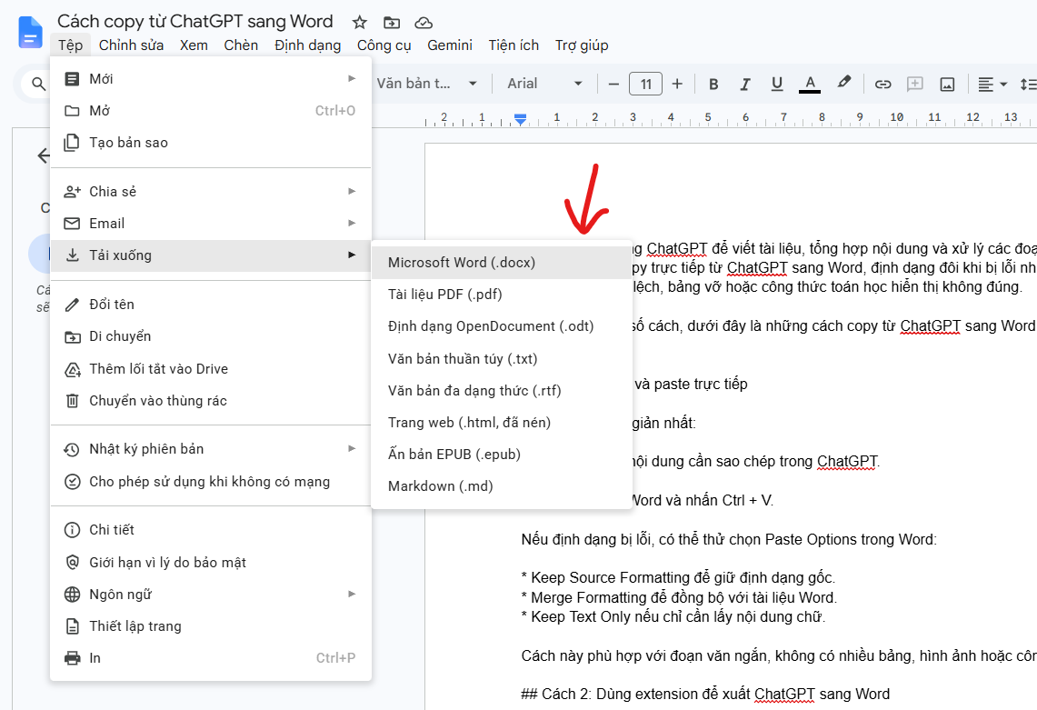Open the Chèn menu
Screen dimensions: 1037x710
241,45
